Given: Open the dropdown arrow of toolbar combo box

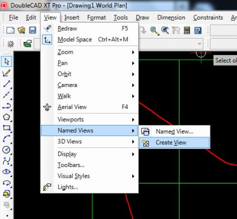Looking at the screenshot, I should coord(200,44).
